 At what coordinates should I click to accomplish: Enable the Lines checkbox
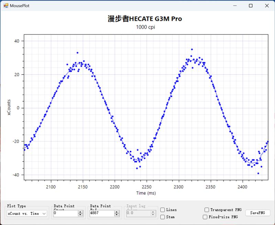point(163,210)
